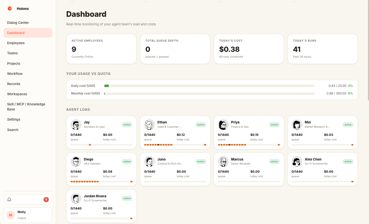Click the notification count badge
The height and width of the screenshot is (224, 369).
(x=46, y=200)
